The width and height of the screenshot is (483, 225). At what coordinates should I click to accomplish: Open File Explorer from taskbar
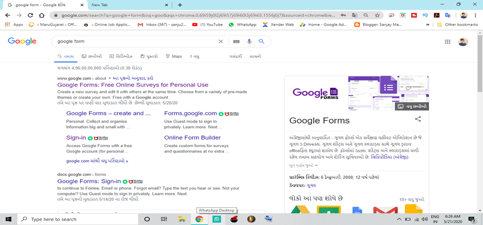tap(182, 219)
